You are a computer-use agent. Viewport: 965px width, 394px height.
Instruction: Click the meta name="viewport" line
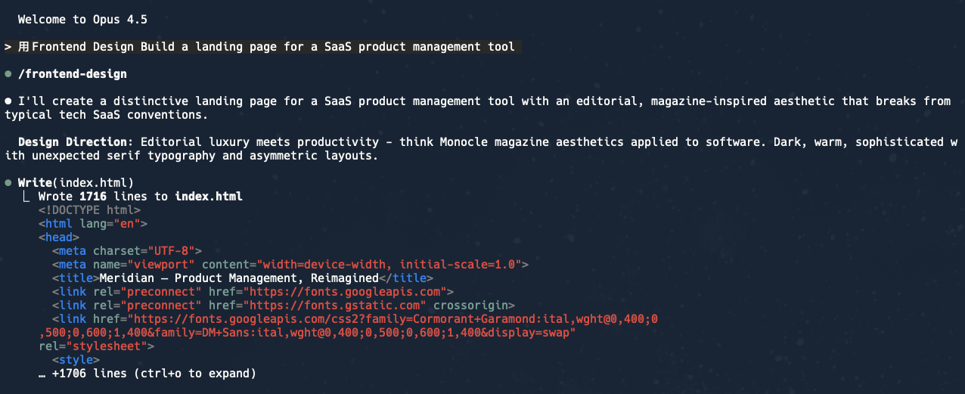pos(290,265)
